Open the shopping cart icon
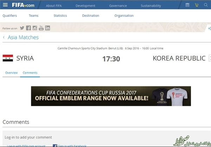211x147 pixels. (197, 5)
